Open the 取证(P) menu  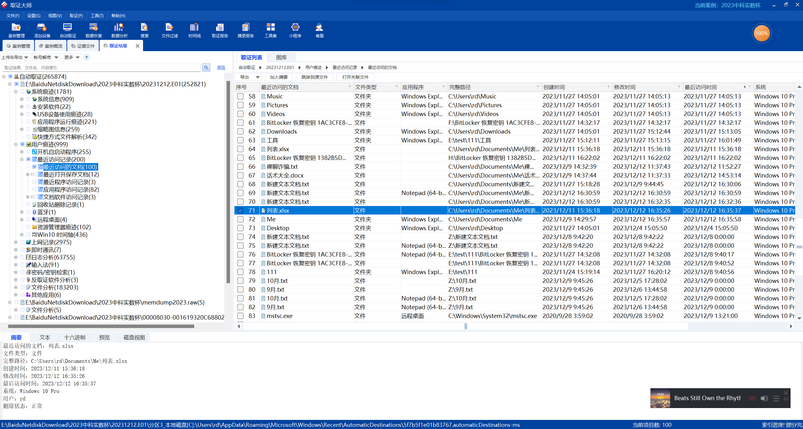pyautogui.click(x=76, y=16)
